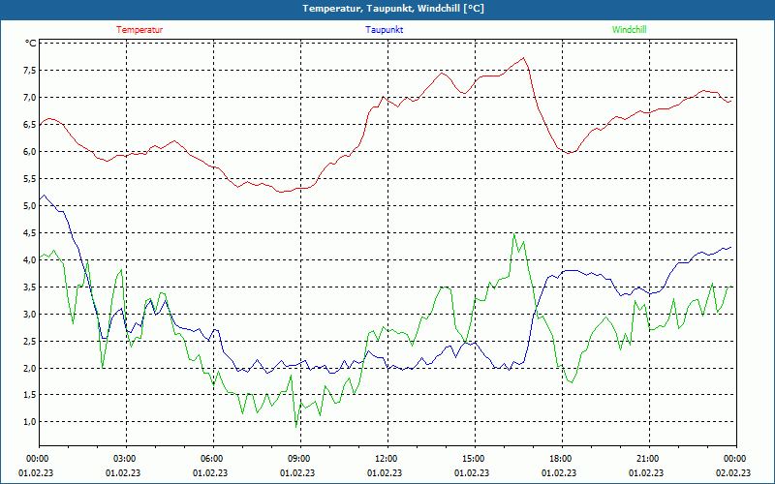Click the °C unit label on the axis

coord(31,44)
